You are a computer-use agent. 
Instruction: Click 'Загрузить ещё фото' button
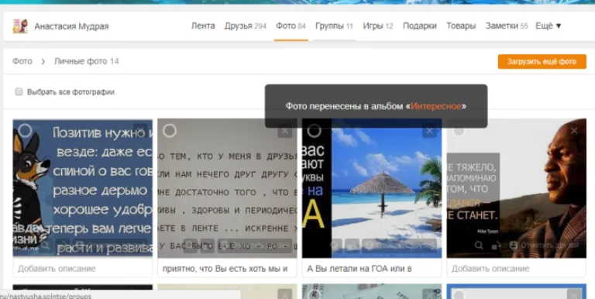(x=542, y=61)
